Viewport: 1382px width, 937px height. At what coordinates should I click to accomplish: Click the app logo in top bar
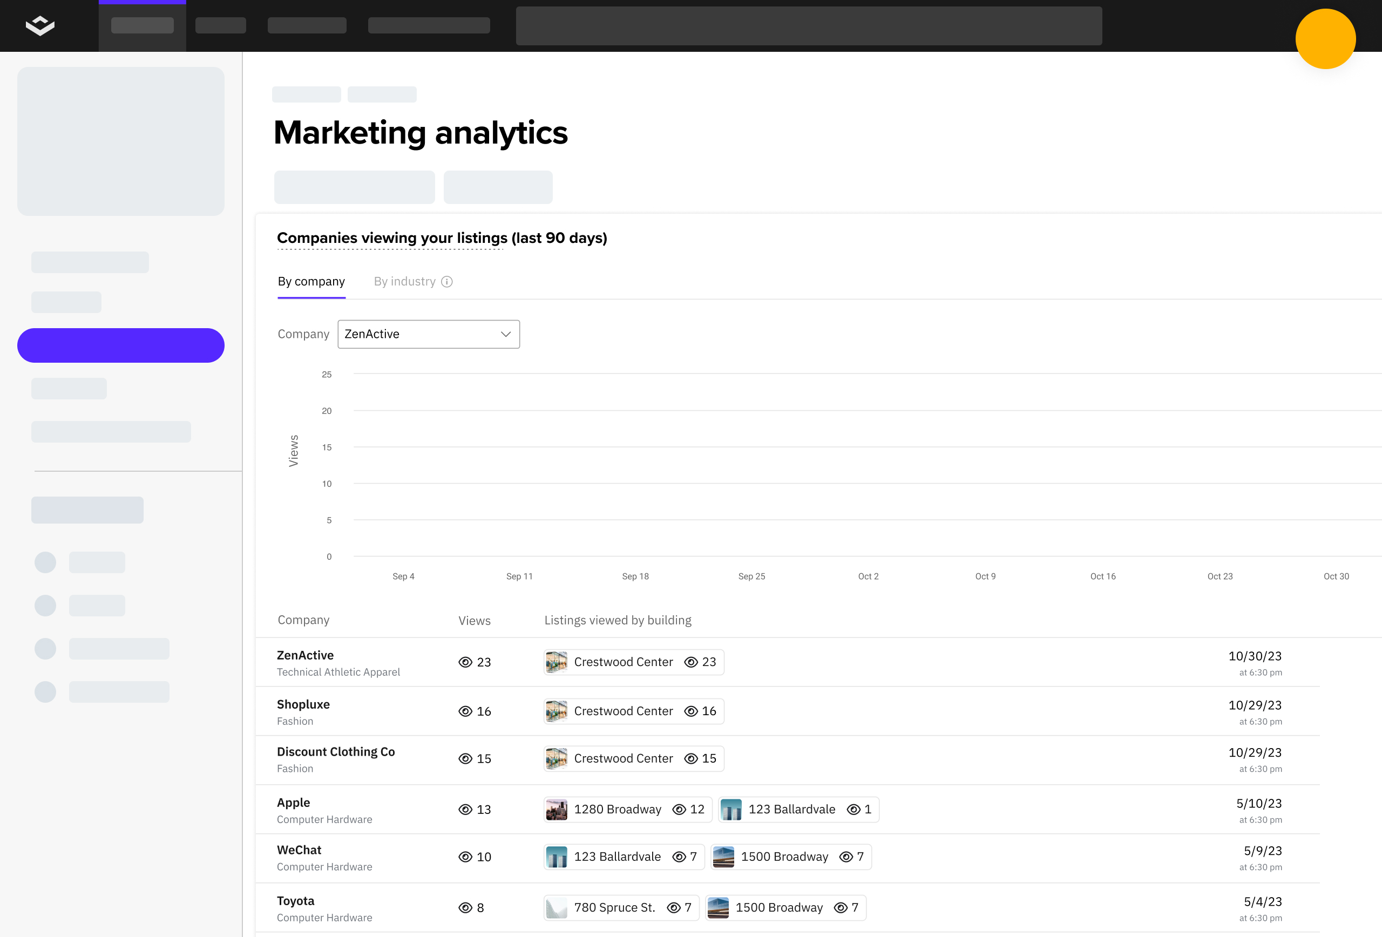click(40, 25)
